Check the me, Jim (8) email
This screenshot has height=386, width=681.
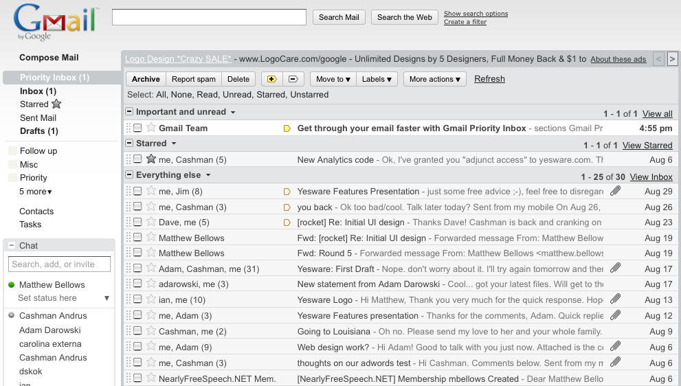(x=137, y=191)
